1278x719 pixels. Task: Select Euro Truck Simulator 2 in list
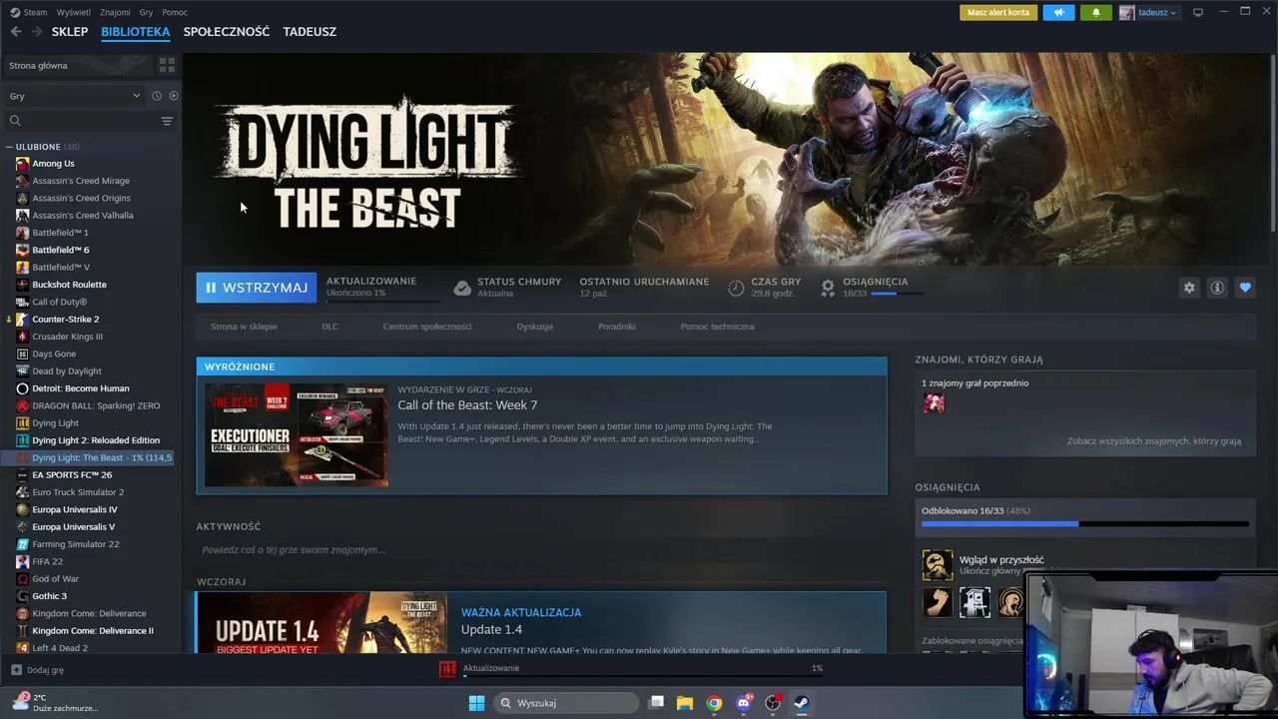point(78,492)
